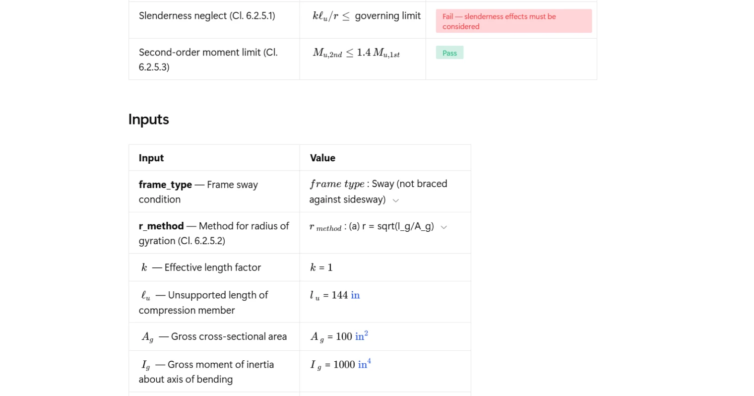This screenshot has width=754, height=396.
Task: Click the green Pass badge
Action: [x=449, y=53]
